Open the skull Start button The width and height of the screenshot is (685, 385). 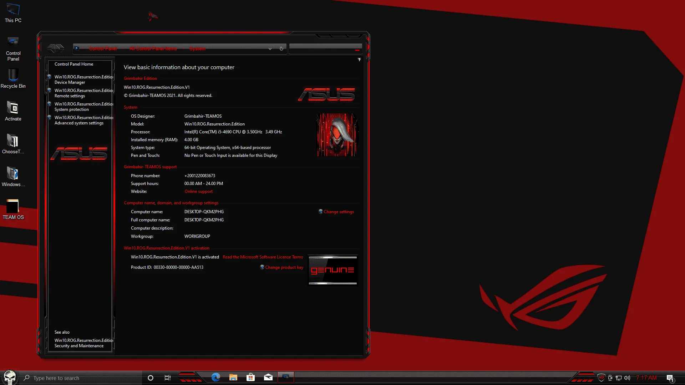tap(10, 378)
